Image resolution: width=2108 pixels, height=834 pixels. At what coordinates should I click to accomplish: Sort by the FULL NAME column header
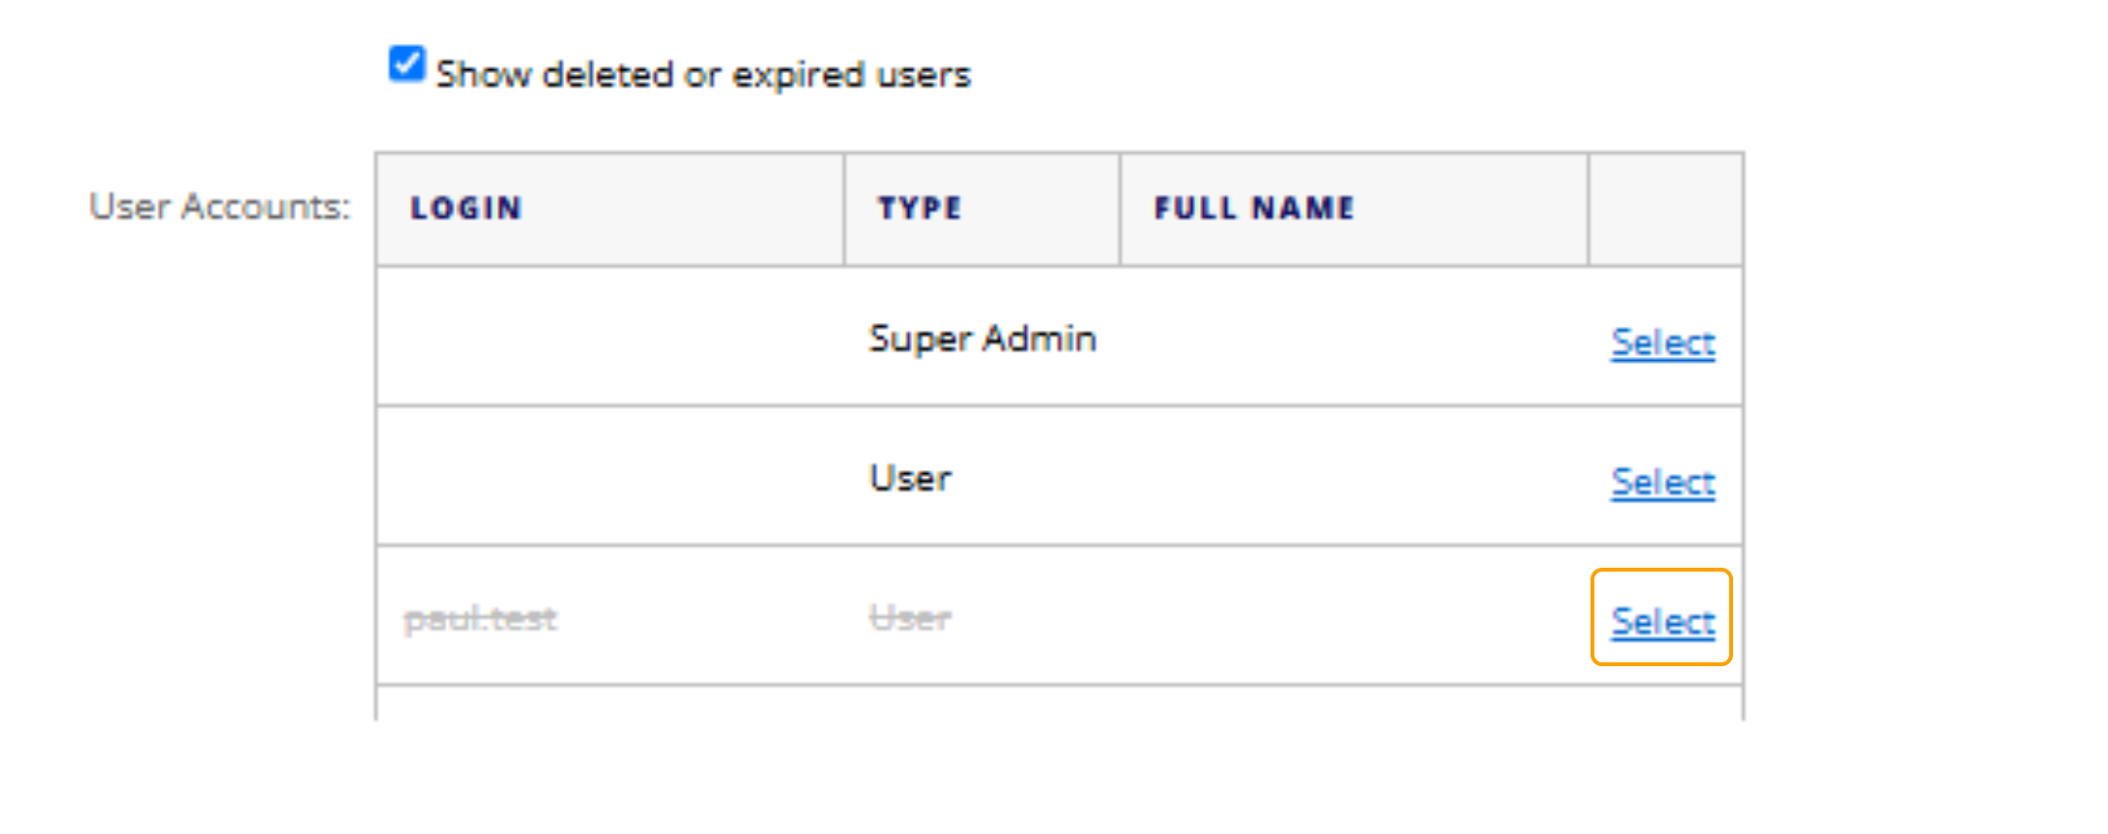tap(1255, 208)
